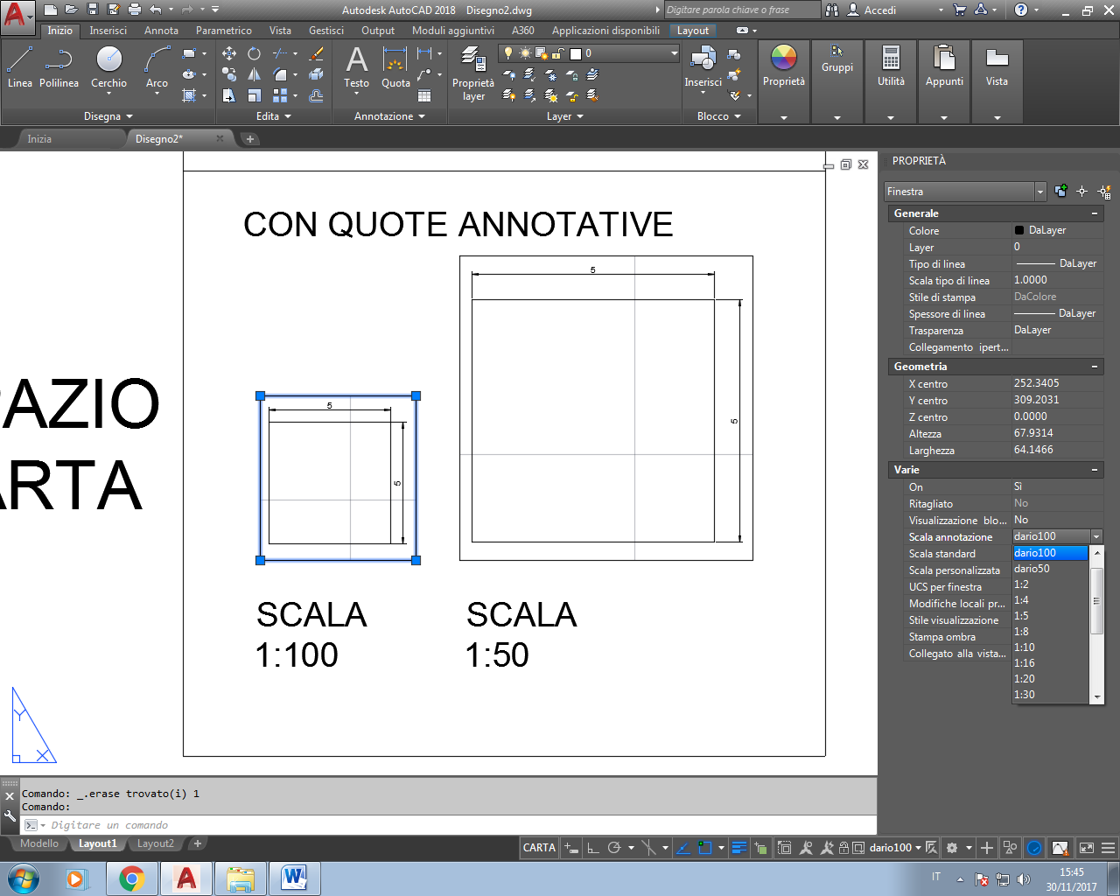The height and width of the screenshot is (896, 1120).
Task: Open the Inserisci ribbon tab
Action: 108,31
